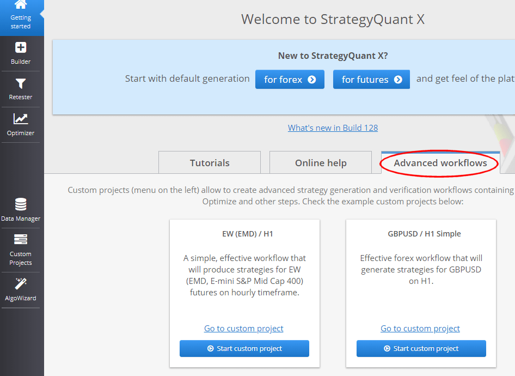The image size is (515, 376).
Task: Open the Getting started home icon
Action: click(20, 4)
